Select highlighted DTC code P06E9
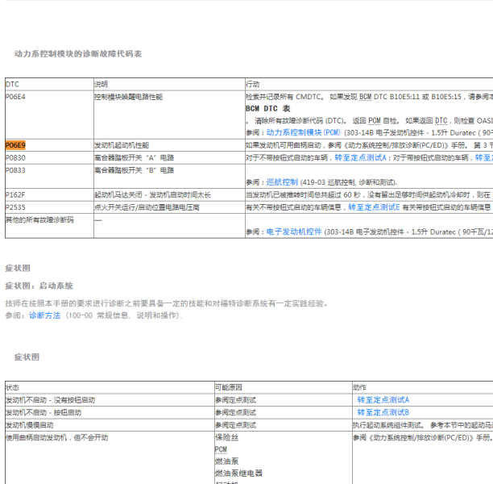493x484 pixels. tap(15, 145)
